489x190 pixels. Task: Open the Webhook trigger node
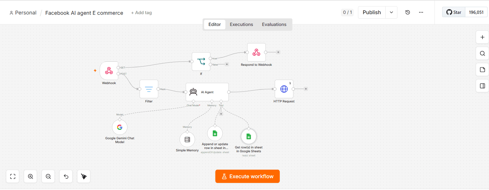click(x=109, y=71)
